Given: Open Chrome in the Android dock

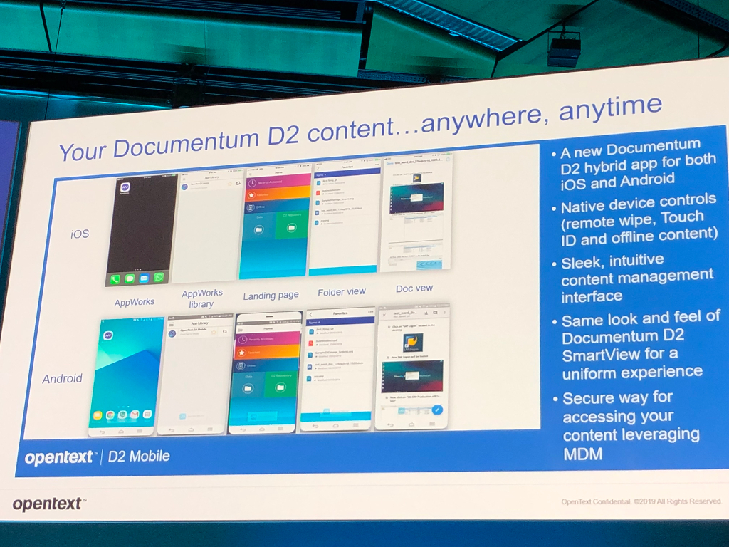Looking at the screenshot, I should click(x=110, y=415).
